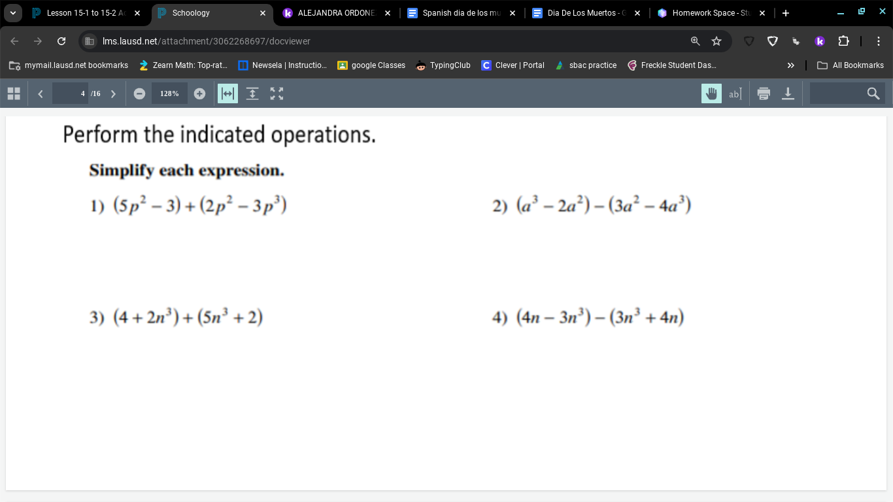The image size is (893, 502).
Task: Open the browser zoom magnifier icon
Action: (x=695, y=41)
